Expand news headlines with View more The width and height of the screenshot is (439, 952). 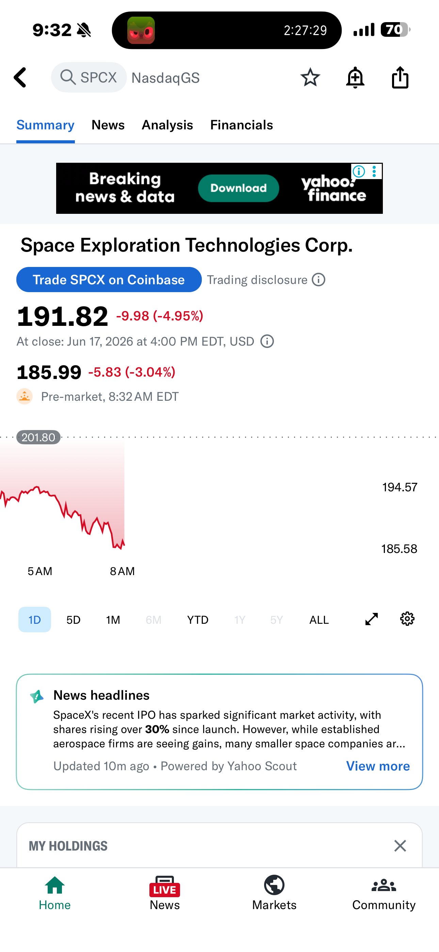[x=378, y=766]
